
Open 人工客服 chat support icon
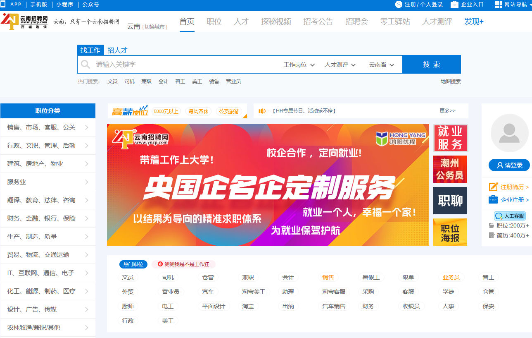[x=509, y=215]
